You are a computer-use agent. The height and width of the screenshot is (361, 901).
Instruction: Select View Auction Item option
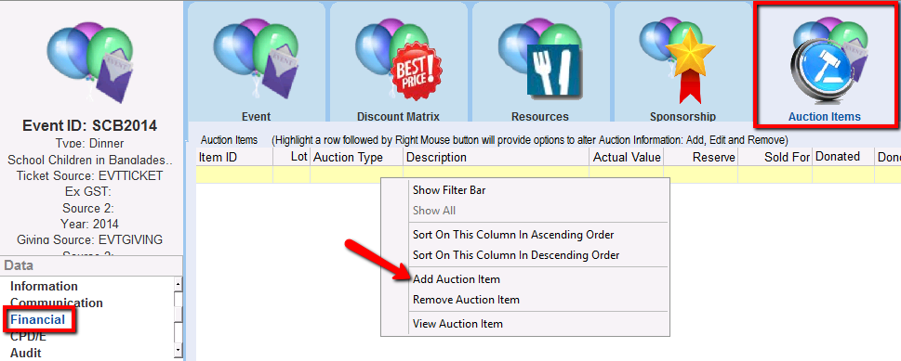click(x=457, y=324)
